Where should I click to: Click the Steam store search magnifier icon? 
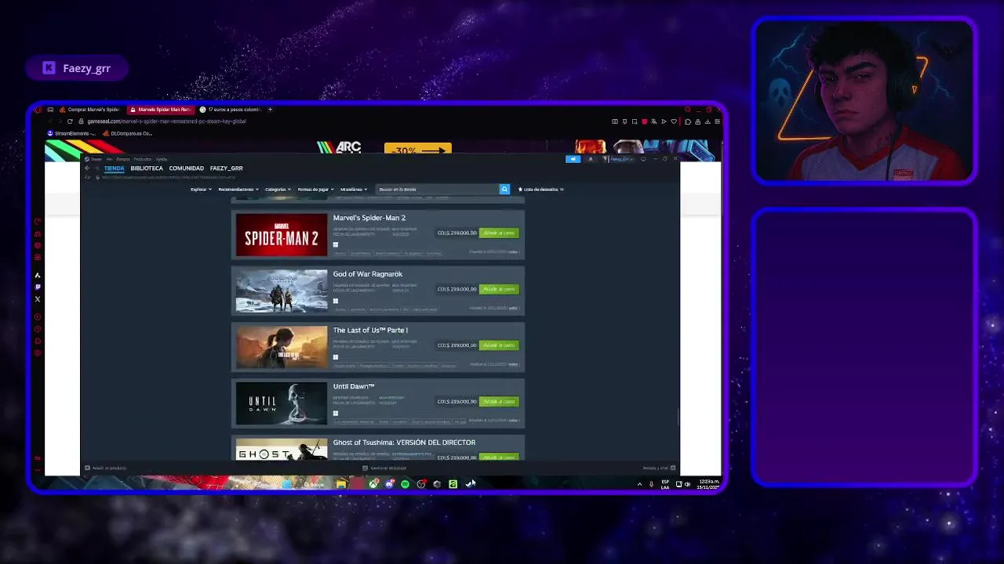(504, 189)
